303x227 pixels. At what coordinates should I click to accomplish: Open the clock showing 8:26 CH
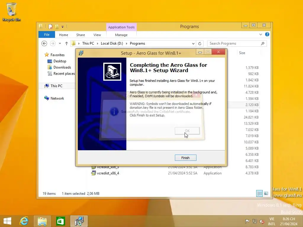coord(289,221)
